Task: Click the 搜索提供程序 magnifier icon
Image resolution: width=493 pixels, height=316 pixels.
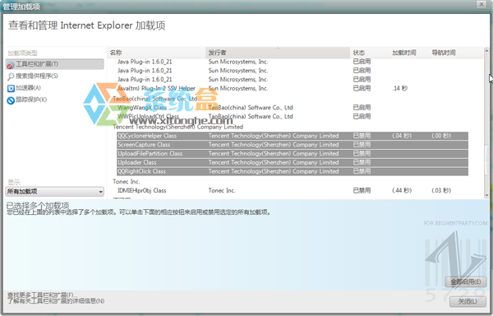Action: tap(11, 77)
